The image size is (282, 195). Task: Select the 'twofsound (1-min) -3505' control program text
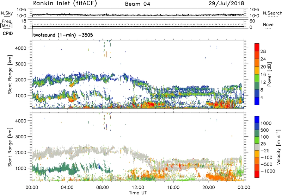pyautogui.click(x=63, y=35)
